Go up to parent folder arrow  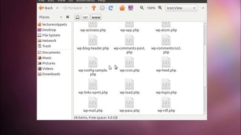(94, 8)
